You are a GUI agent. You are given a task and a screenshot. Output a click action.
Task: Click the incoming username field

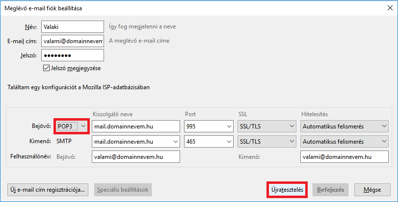tap(136, 156)
